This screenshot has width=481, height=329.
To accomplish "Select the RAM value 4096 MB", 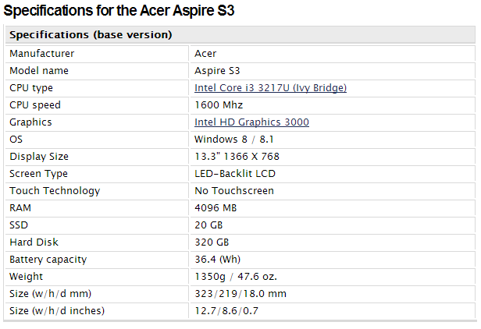I will click(216, 208).
